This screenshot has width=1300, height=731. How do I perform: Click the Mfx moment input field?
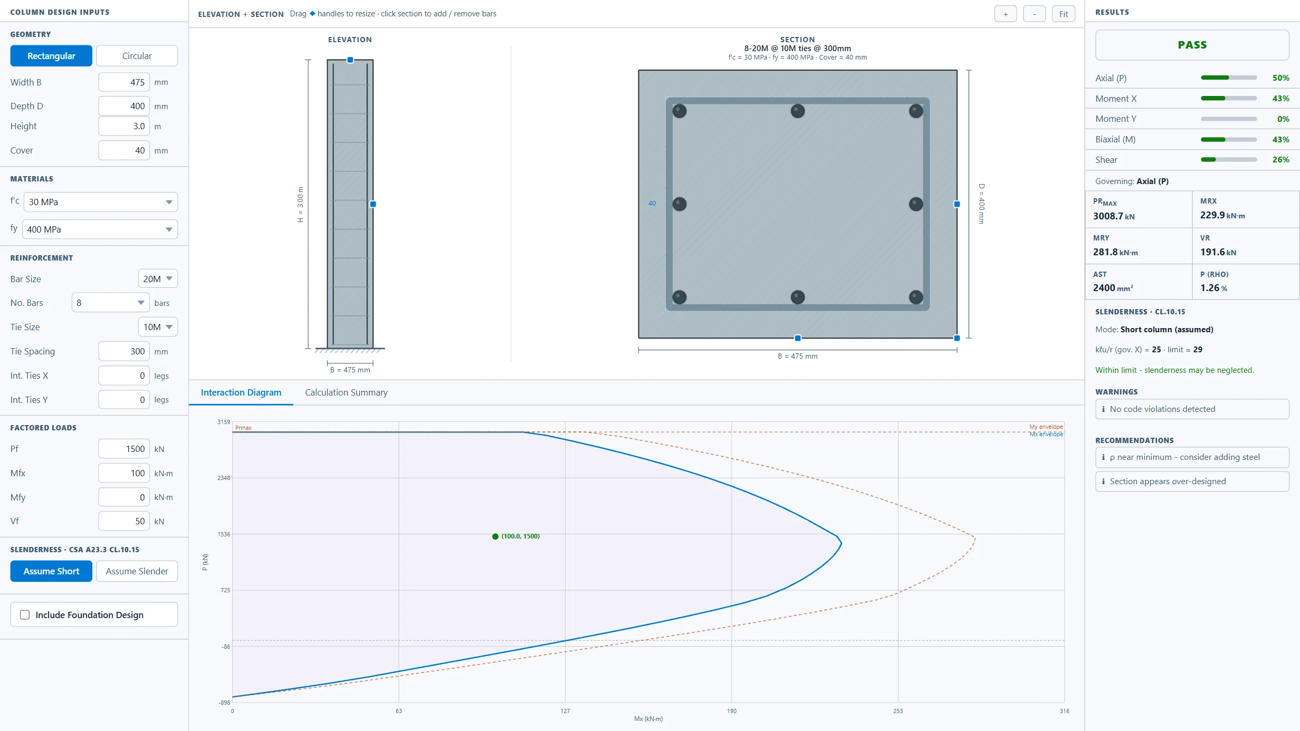tap(124, 473)
